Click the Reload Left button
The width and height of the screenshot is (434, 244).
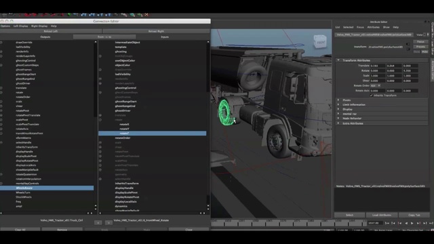click(51, 31)
